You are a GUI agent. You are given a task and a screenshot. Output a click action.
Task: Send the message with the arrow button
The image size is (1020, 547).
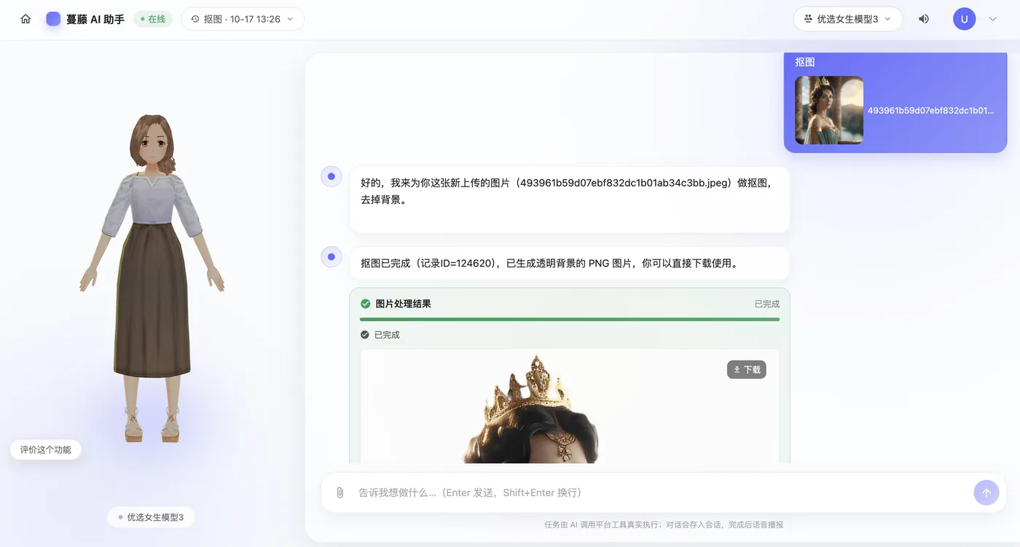[986, 492]
